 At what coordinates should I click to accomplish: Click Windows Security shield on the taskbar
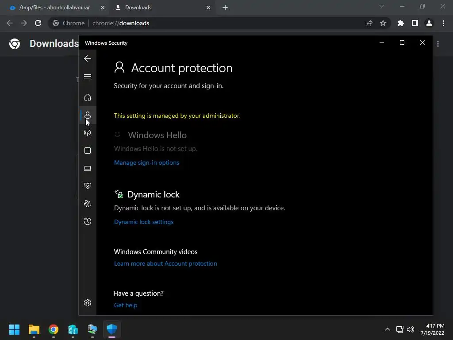pyautogui.click(x=112, y=329)
